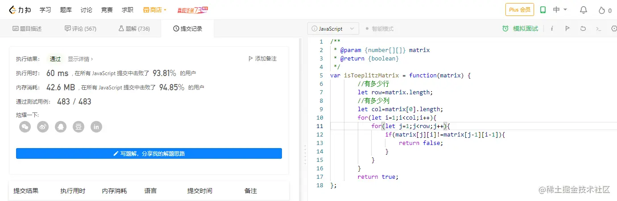617x201 pixels.
Task: Click the LeetCode 力扣 logo
Action: [21, 10]
